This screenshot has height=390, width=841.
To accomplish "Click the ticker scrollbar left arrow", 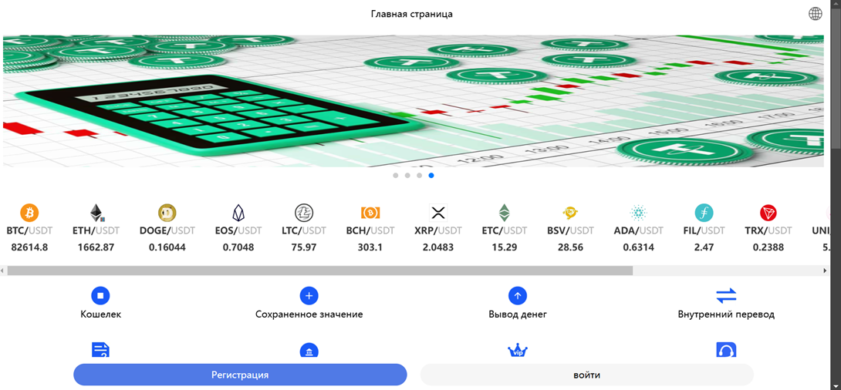I will (x=2, y=271).
